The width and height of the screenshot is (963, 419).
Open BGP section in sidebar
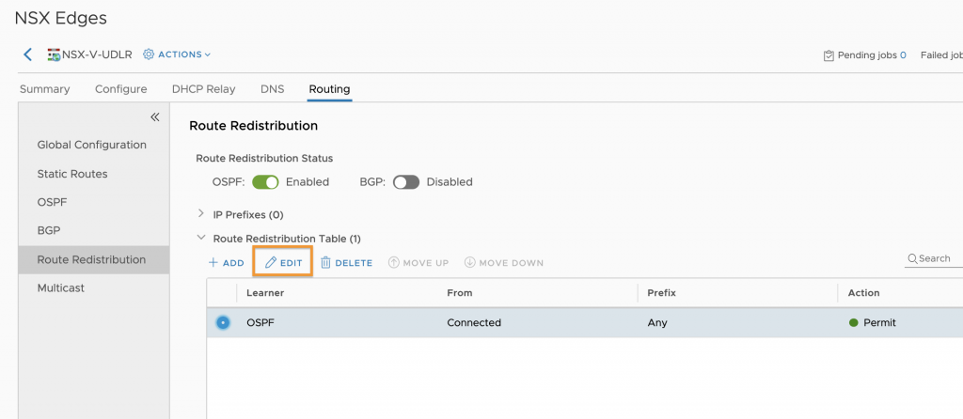coord(49,231)
